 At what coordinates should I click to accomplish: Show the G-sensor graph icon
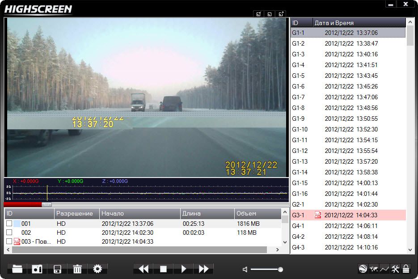point(384,269)
